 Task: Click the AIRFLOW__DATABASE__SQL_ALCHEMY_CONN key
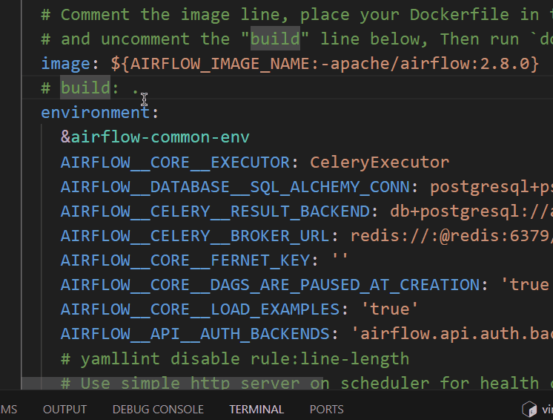pos(235,187)
